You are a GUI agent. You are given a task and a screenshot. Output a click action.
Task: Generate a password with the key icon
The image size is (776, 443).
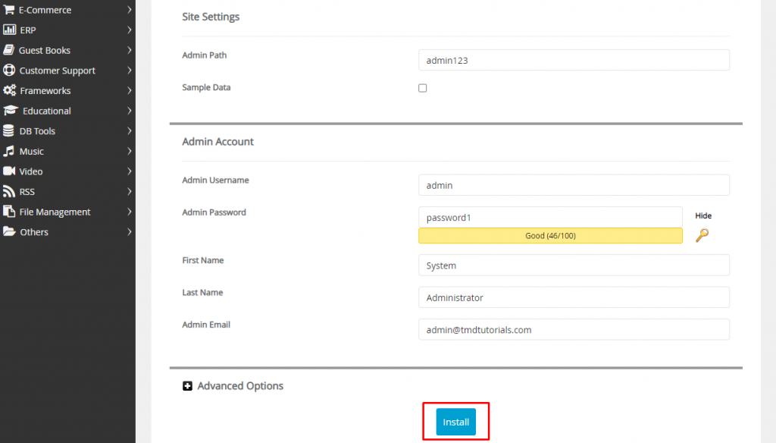click(x=702, y=235)
